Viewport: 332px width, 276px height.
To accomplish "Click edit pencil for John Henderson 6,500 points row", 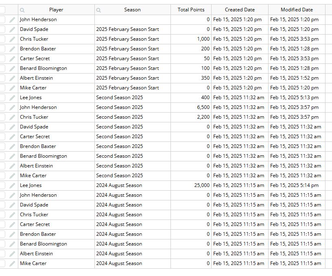I will click(x=12, y=107).
